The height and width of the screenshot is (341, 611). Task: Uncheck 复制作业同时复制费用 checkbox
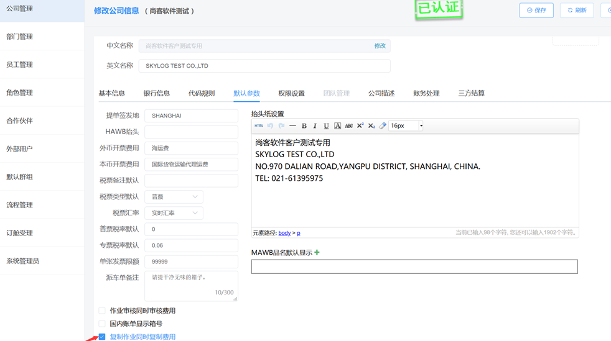(102, 337)
